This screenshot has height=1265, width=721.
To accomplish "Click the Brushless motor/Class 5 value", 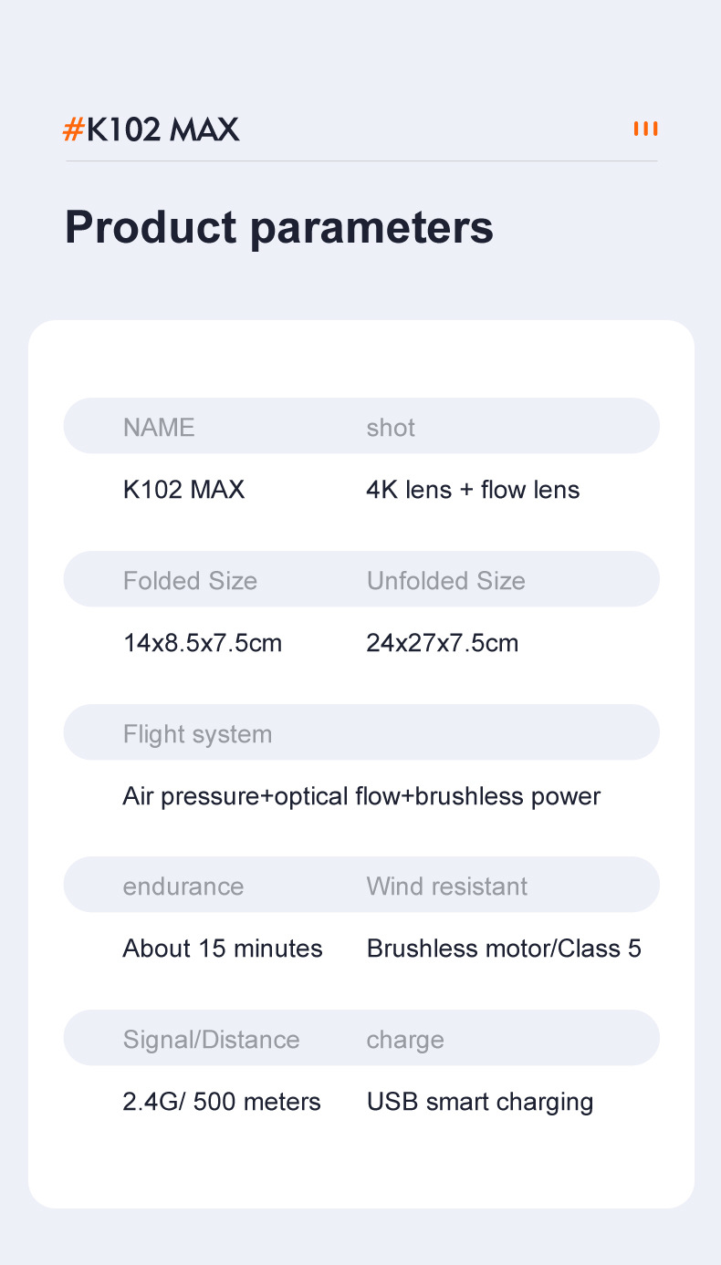I will [x=504, y=949].
